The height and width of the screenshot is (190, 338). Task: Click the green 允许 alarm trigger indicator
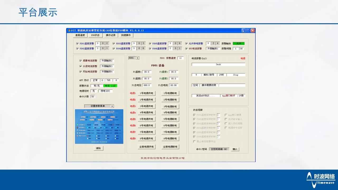(x=238, y=44)
